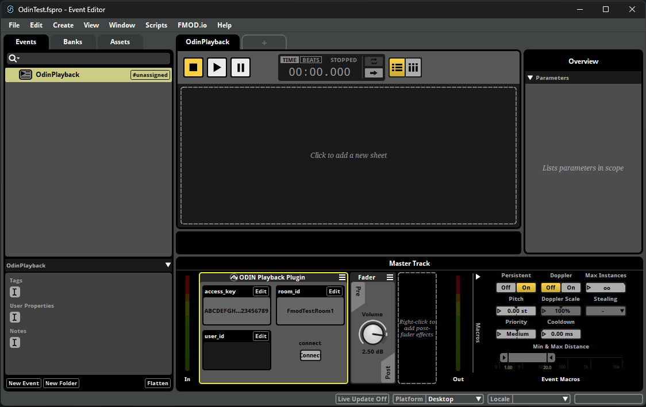Click the Connect button in plugin
This screenshot has width=646, height=407.
[x=310, y=355]
